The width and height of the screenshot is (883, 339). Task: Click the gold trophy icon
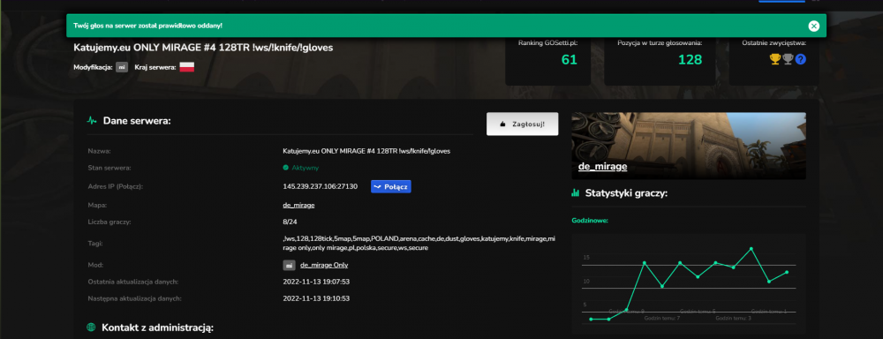pyautogui.click(x=775, y=59)
